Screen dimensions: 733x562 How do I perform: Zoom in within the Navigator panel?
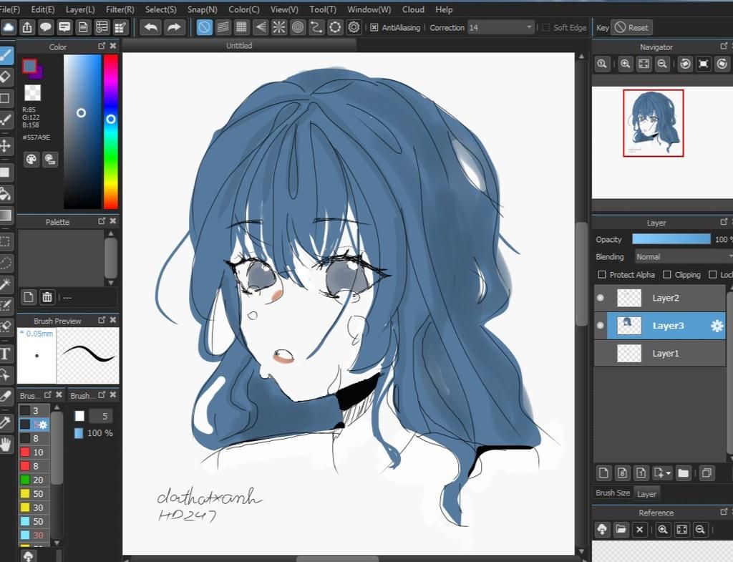point(625,64)
